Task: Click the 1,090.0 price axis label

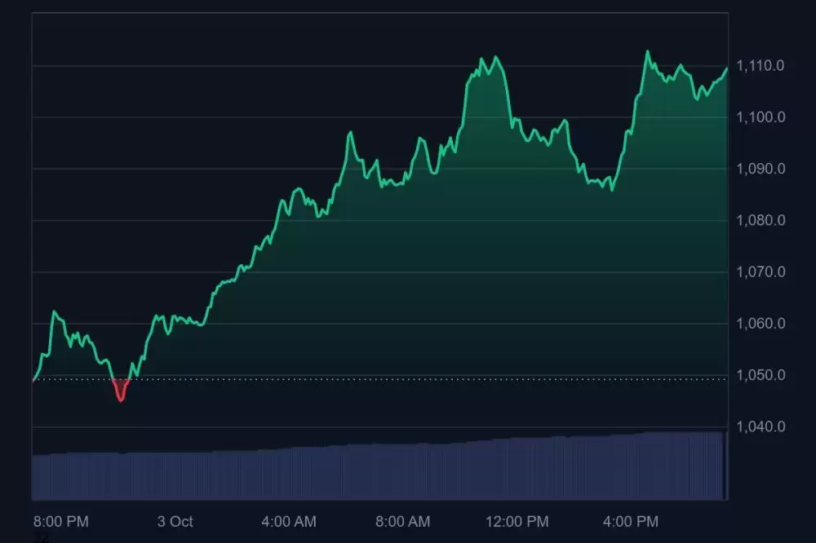Action: coord(761,169)
